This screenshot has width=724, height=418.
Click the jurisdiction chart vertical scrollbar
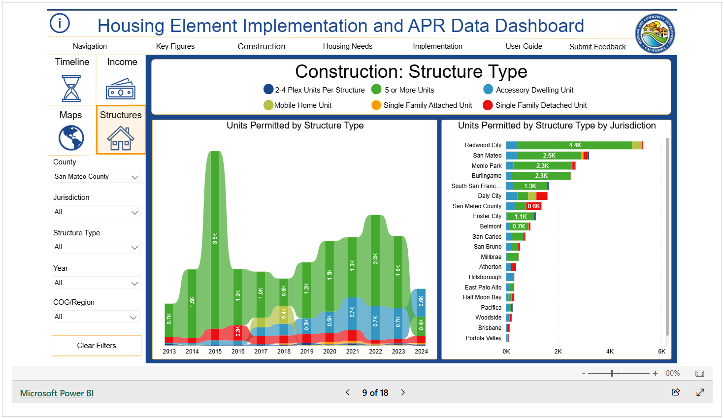[x=667, y=236]
